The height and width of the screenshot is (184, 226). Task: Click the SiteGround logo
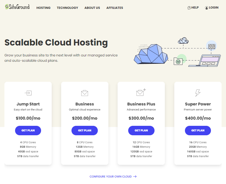pyautogui.click(x=17, y=7)
